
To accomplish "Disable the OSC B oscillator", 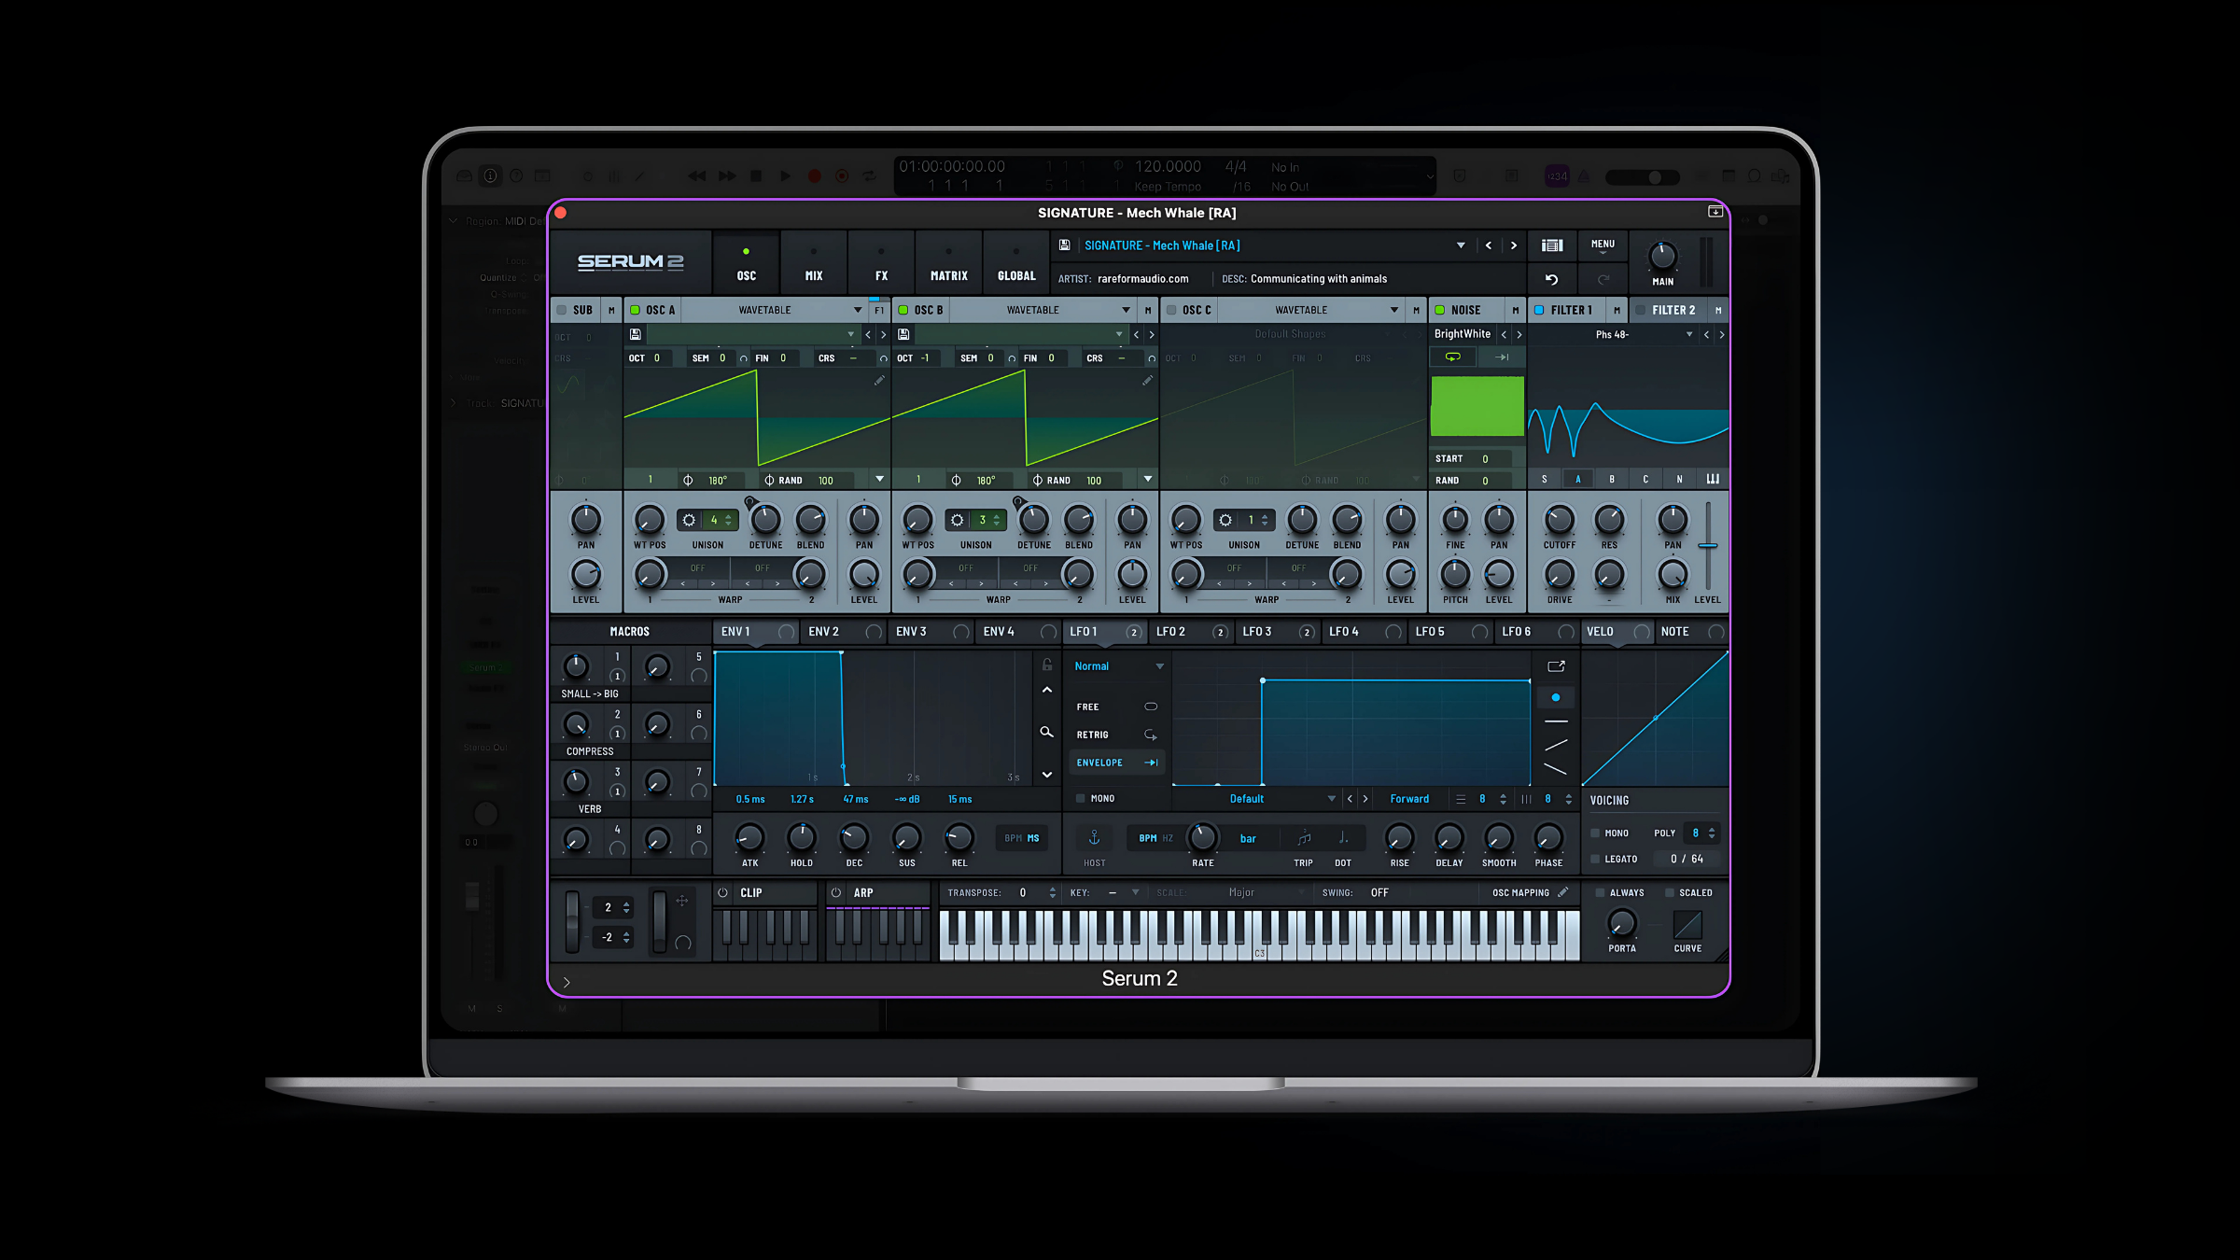I will [903, 310].
